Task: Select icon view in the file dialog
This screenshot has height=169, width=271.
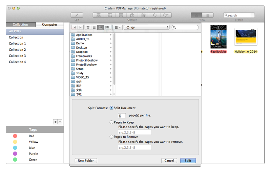Action: click(x=88, y=27)
